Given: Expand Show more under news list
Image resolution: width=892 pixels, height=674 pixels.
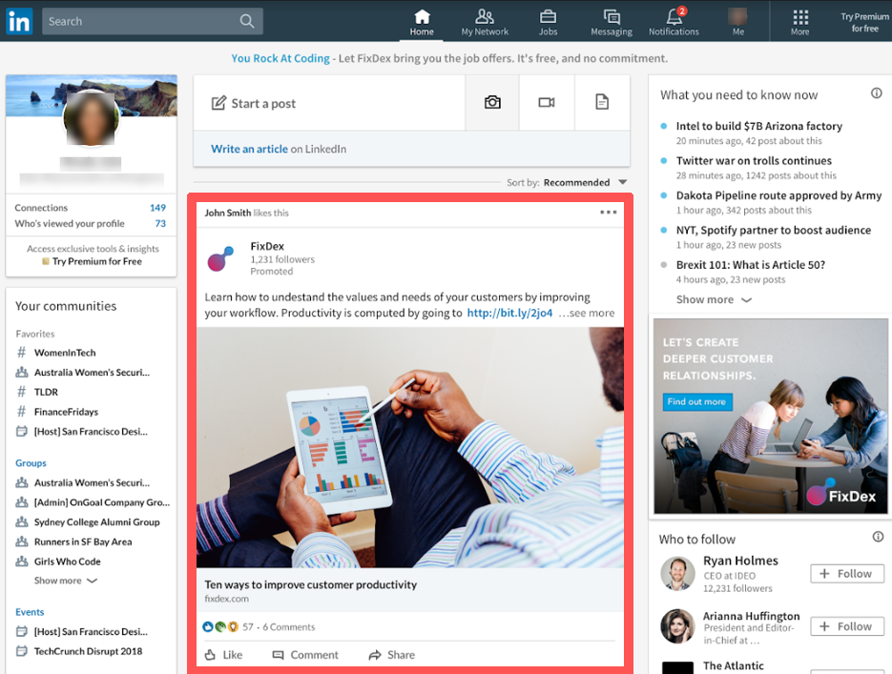Looking at the screenshot, I should pyautogui.click(x=714, y=299).
